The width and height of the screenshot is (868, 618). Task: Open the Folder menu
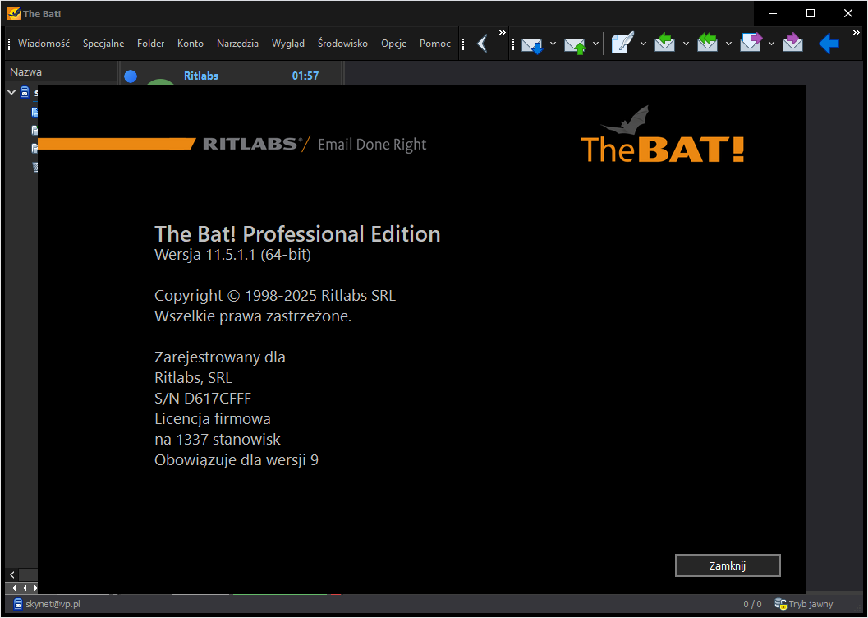(x=150, y=44)
